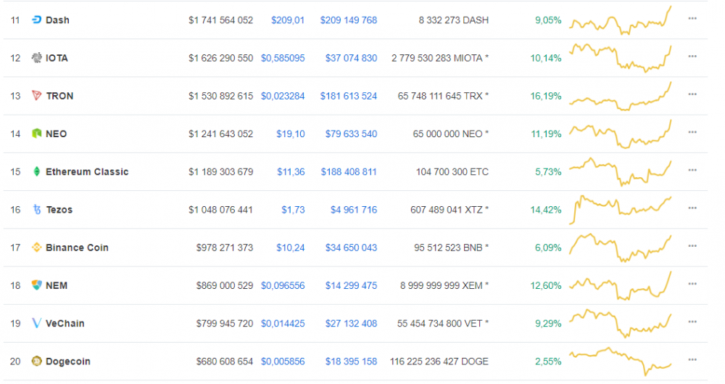Open the more options menu for Dogecoin
Image resolution: width=725 pixels, height=384 pixels.
coord(692,360)
